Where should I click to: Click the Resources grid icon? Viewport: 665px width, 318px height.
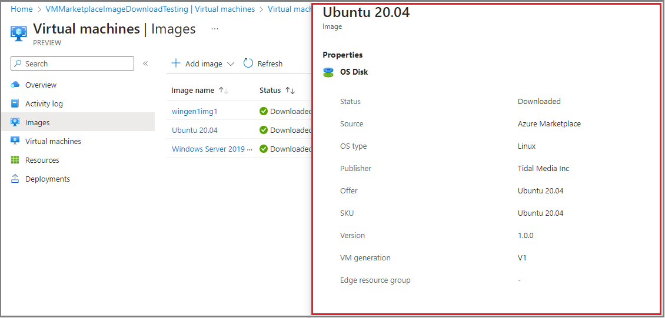[15, 160]
